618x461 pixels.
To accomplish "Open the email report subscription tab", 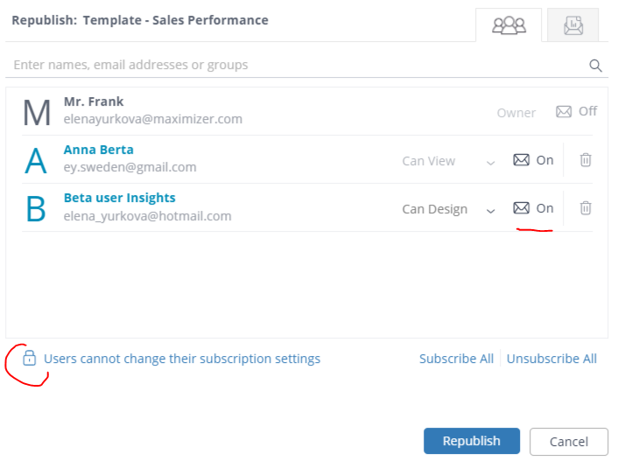I will (573, 25).
